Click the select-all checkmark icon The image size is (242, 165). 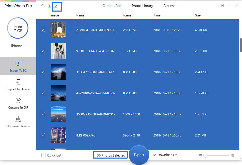click(x=56, y=6)
